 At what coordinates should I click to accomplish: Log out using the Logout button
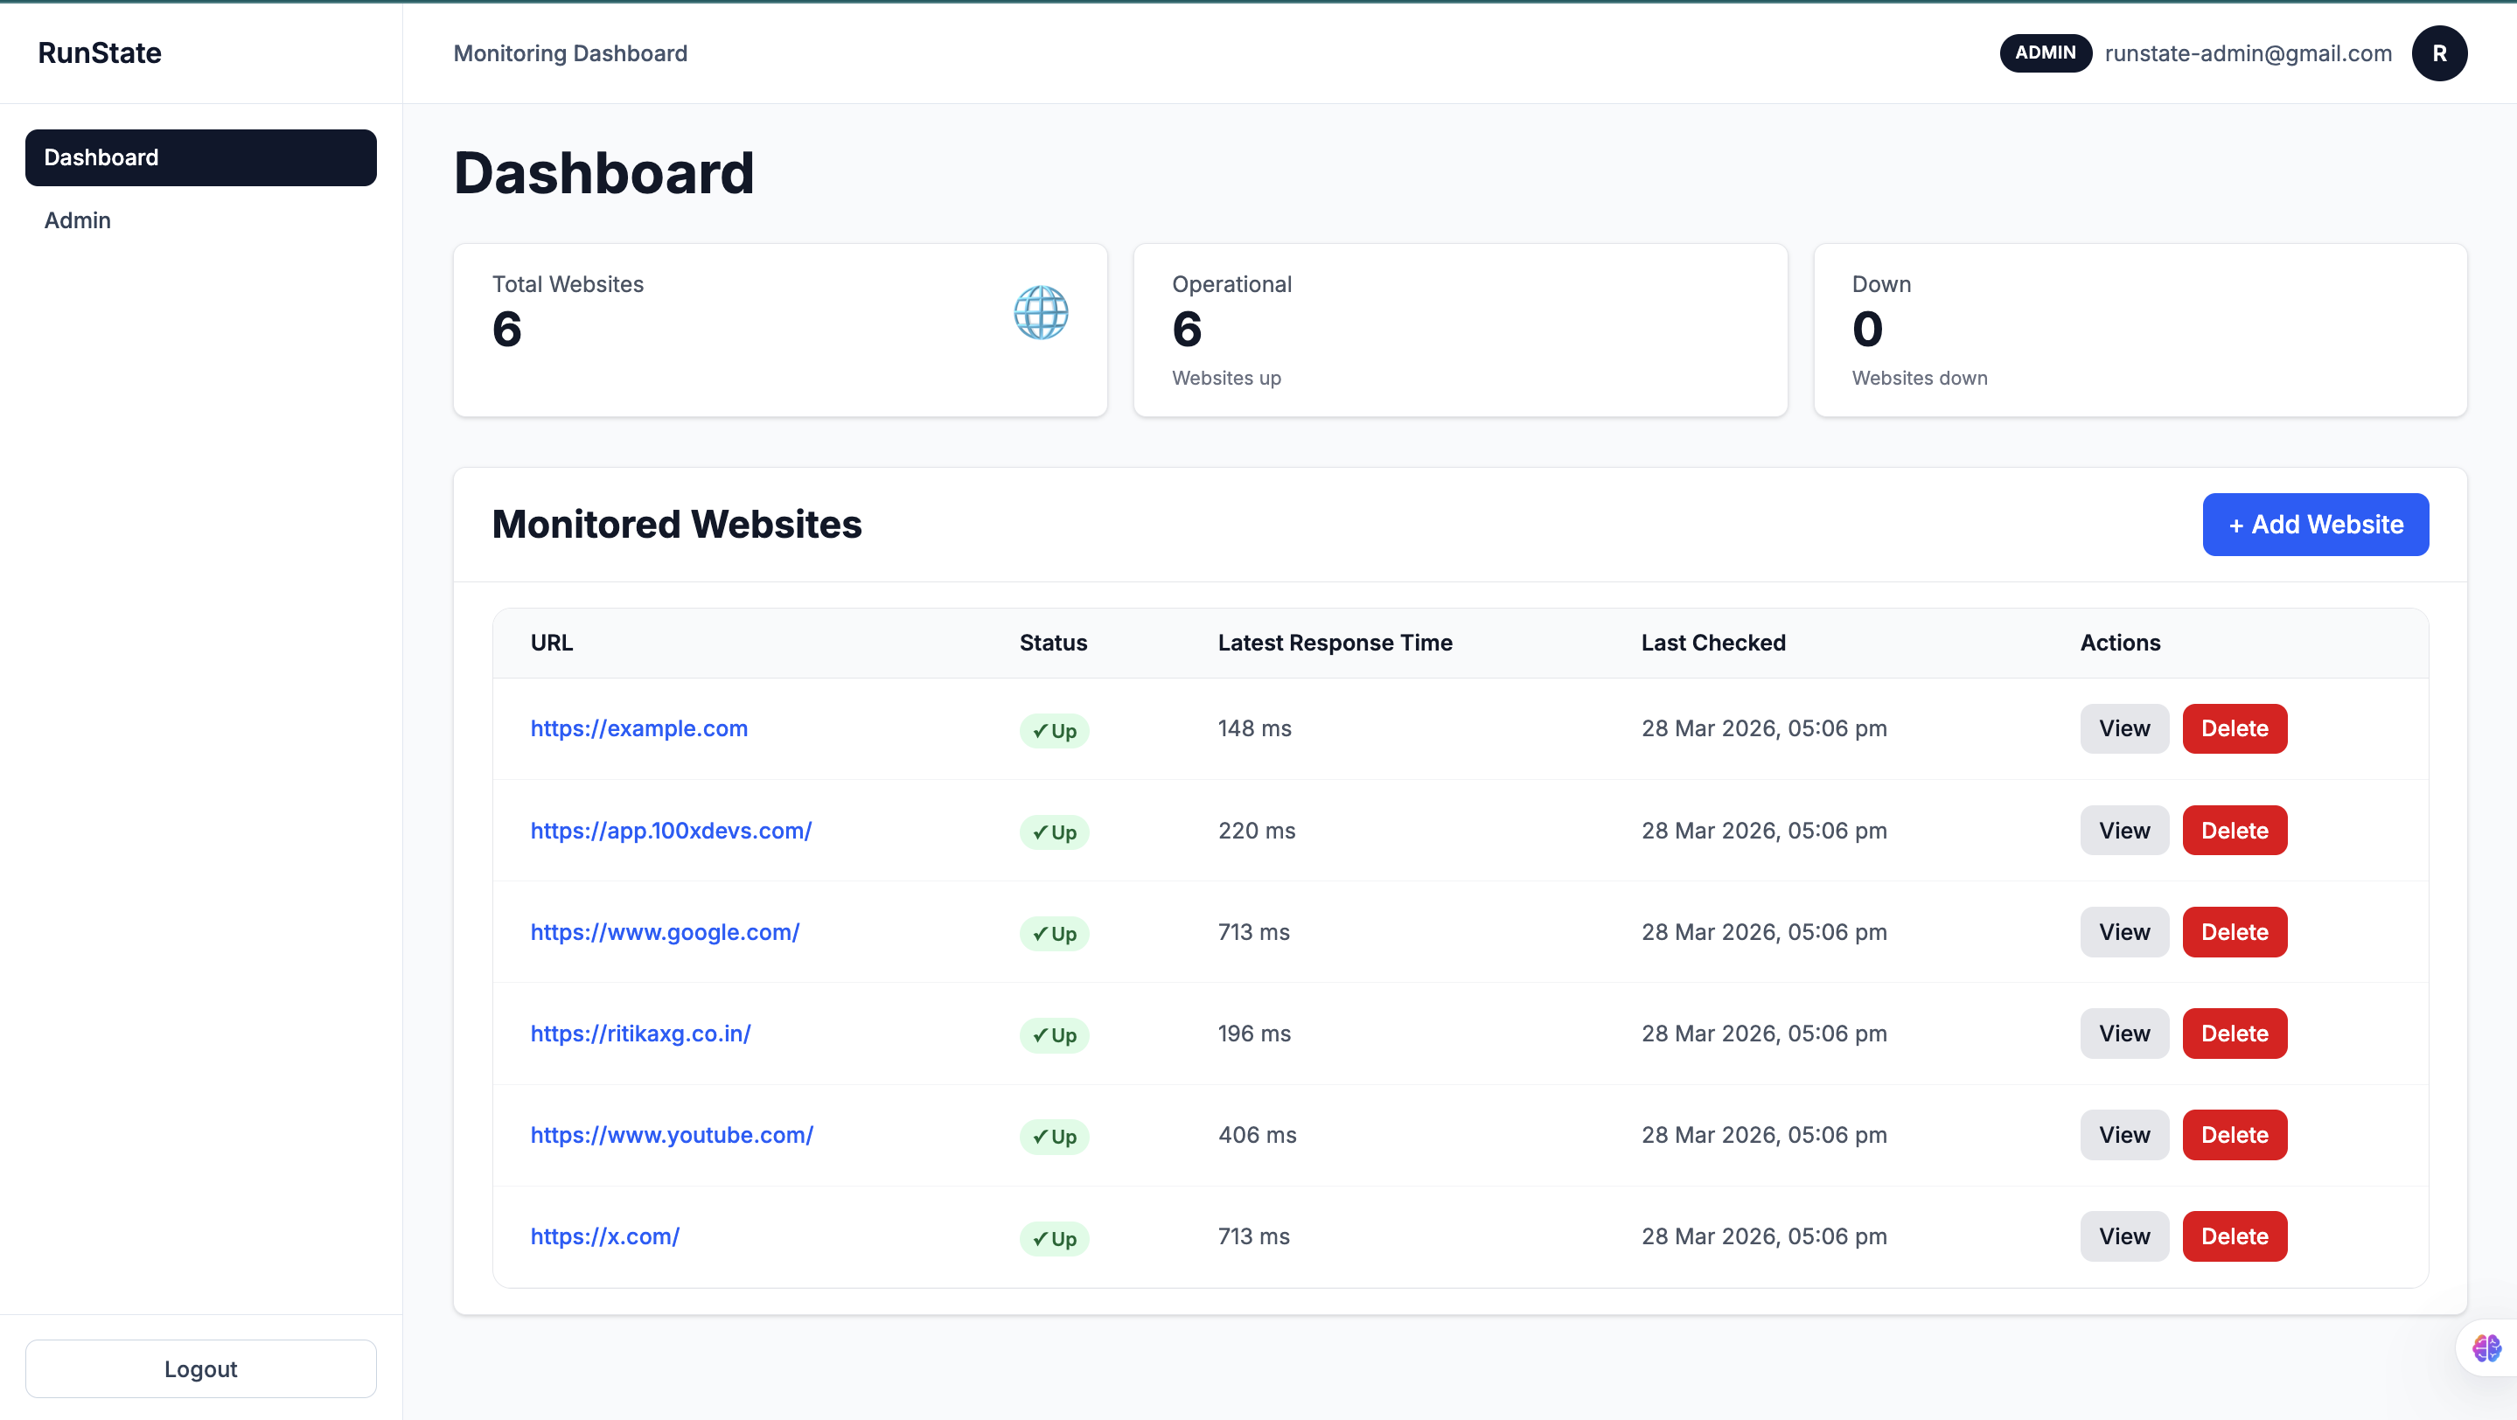200,1368
